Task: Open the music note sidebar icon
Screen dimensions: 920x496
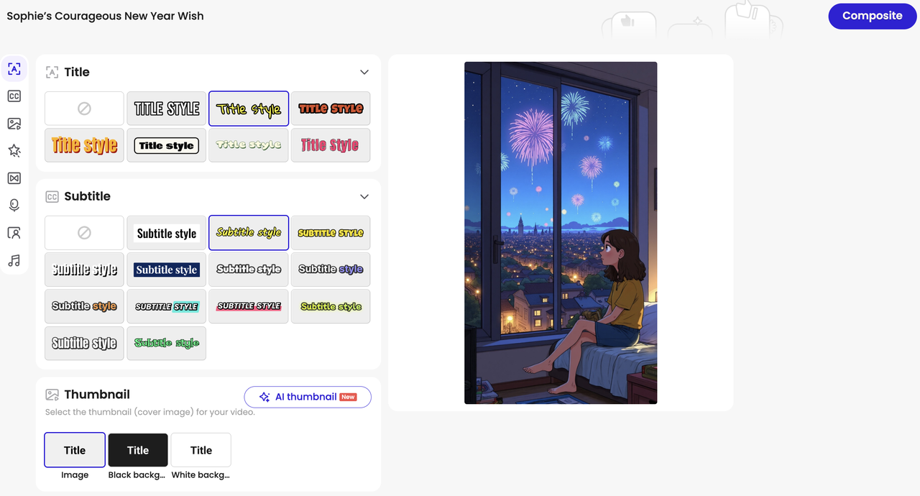Action: click(14, 260)
